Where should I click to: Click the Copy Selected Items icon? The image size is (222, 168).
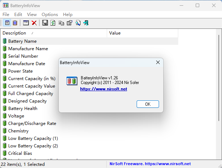(61, 23)
